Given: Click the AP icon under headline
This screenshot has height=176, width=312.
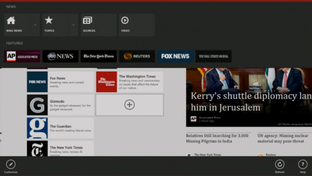Looking at the screenshot, I should (x=193, y=119).
